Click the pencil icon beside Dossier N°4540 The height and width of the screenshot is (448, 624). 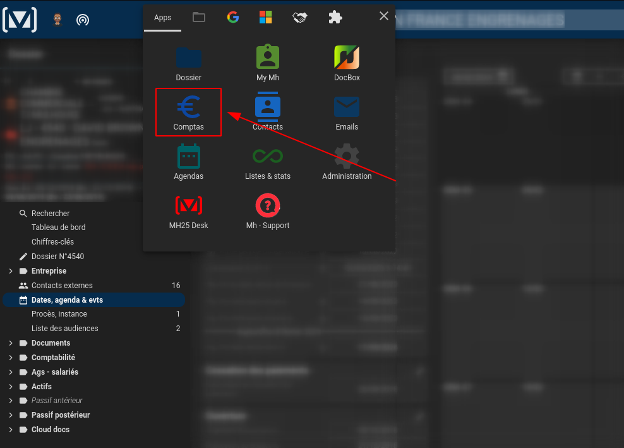(x=23, y=257)
